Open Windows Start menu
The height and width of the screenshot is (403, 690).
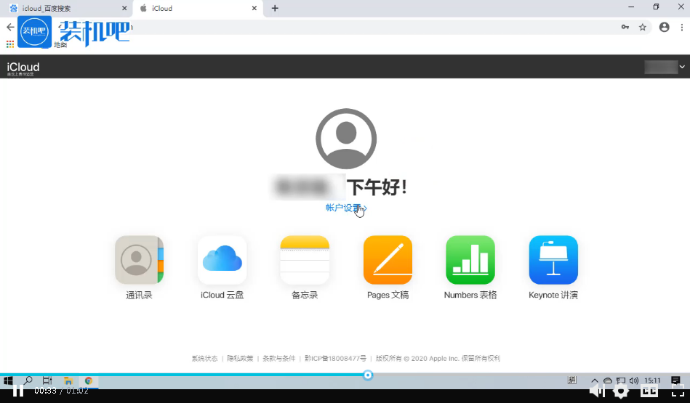[9, 380]
